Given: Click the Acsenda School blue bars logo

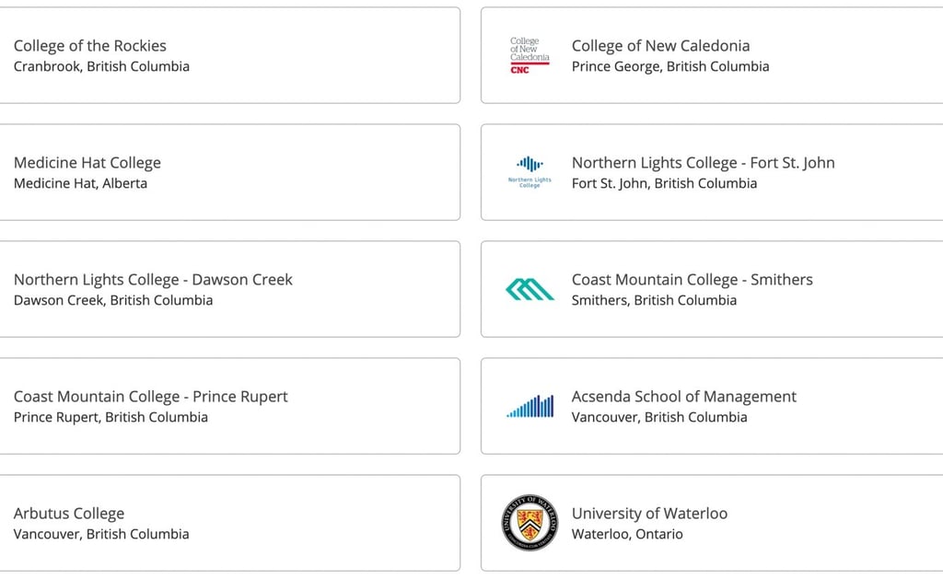Looking at the screenshot, I should pyautogui.click(x=530, y=406).
